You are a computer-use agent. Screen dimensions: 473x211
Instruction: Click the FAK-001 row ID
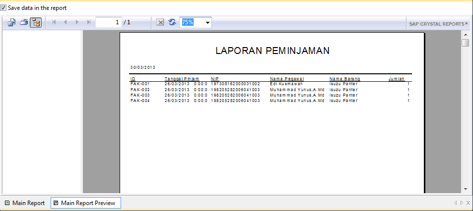(140, 84)
